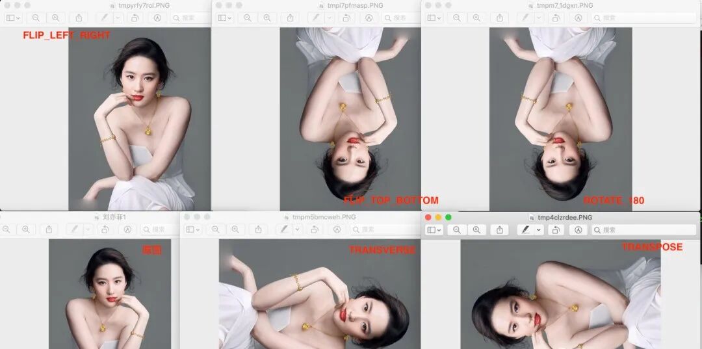
Task: Rotate the tmpi7pfmasp.PNG image
Action: 346,18
